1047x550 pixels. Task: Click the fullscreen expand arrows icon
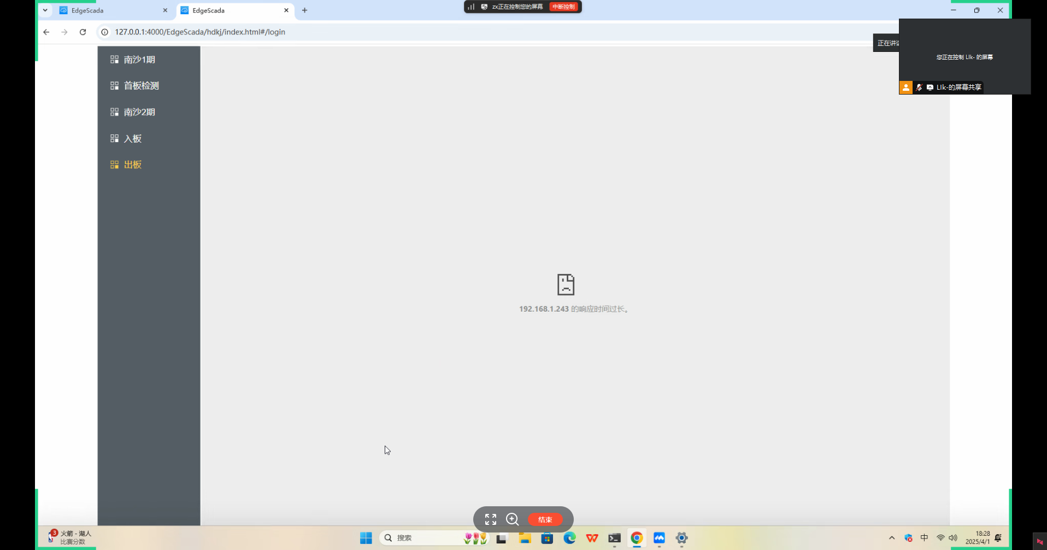pyautogui.click(x=491, y=519)
